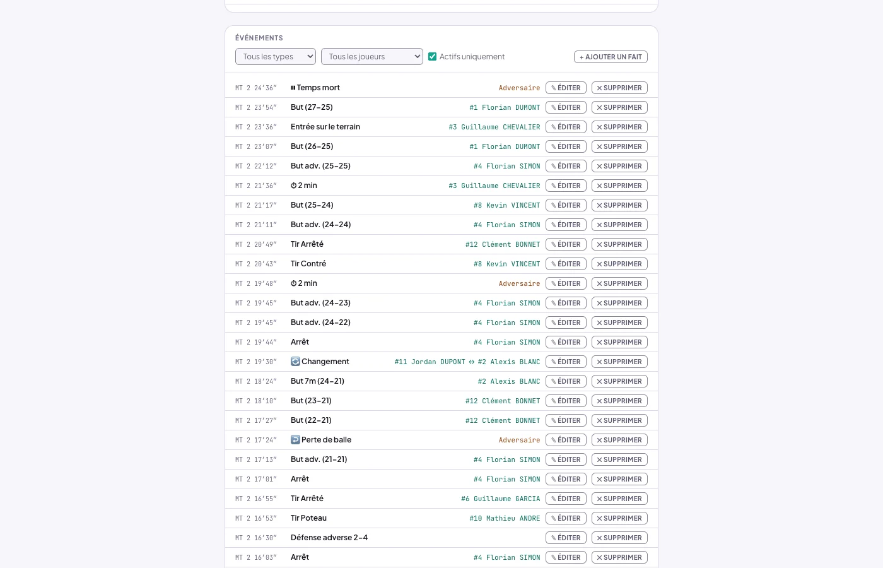Screen dimensions: 883x568
Task: Delete Guillaume CHEVALIER's 2 min penalty
Action: point(619,186)
